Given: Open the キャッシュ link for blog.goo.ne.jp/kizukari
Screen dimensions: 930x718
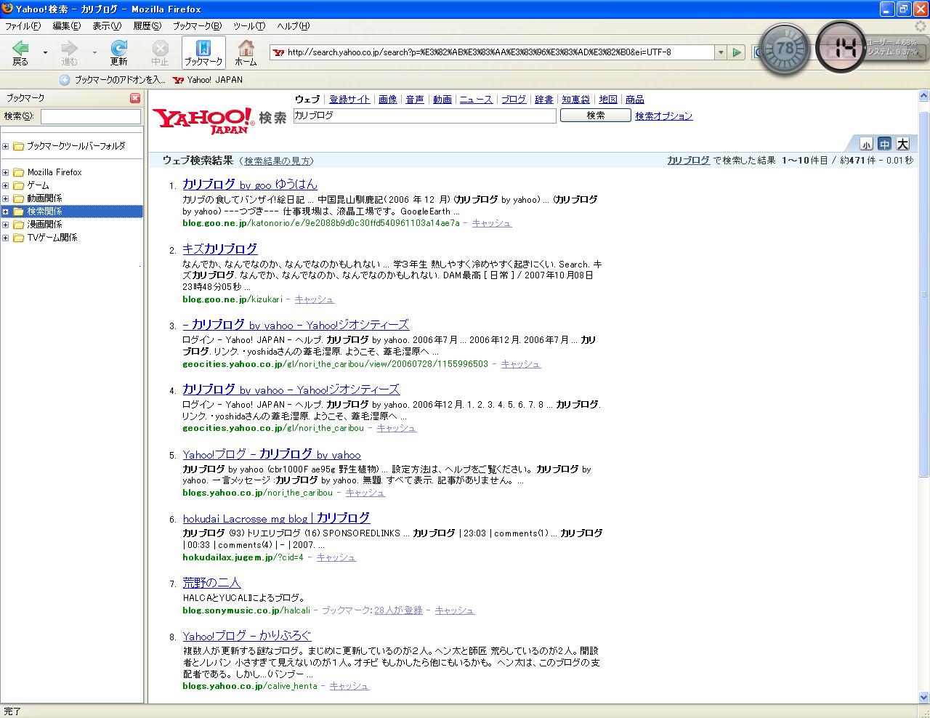Looking at the screenshot, I should 315,299.
